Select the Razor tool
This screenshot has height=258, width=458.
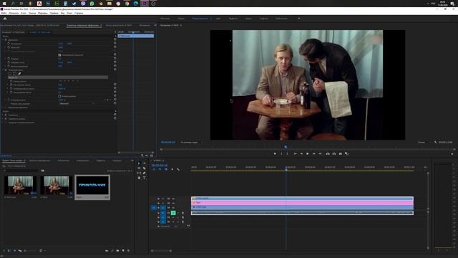point(145,168)
